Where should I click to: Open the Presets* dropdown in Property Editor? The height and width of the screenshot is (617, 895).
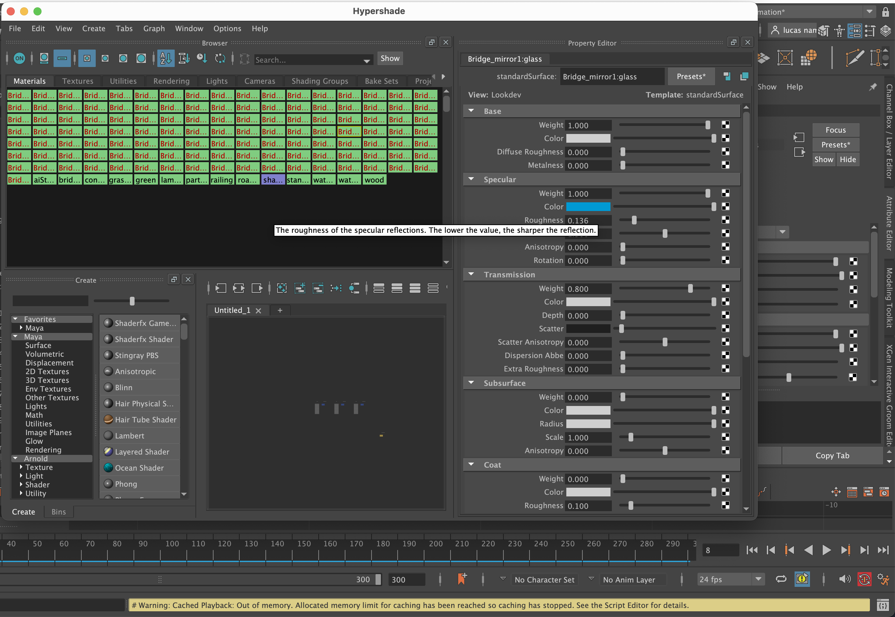click(691, 76)
